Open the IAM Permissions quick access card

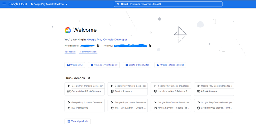pyautogui.click(x=84, y=106)
